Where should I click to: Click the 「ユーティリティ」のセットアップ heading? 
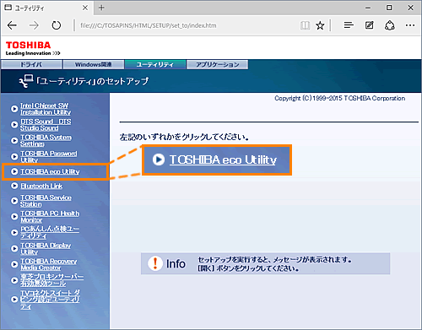[92, 81]
